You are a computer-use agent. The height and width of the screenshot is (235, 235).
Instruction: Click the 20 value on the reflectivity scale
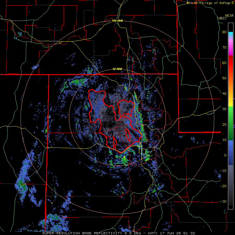(x=224, y=125)
